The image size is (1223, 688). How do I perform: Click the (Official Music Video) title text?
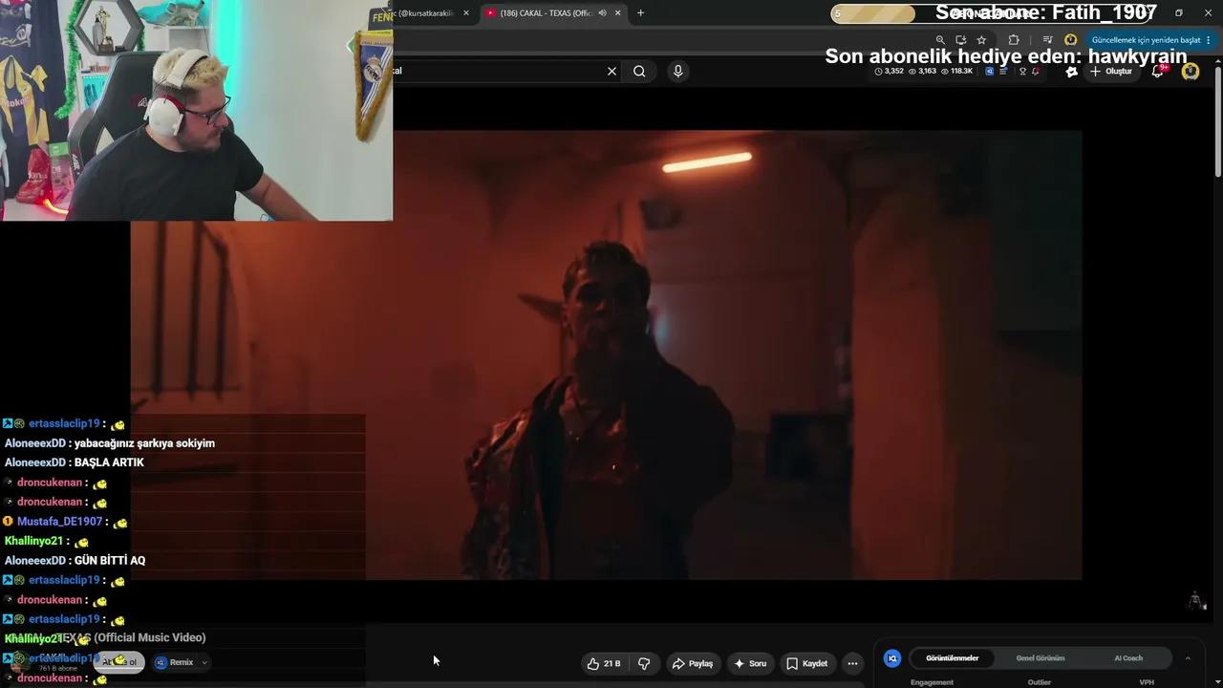150,637
